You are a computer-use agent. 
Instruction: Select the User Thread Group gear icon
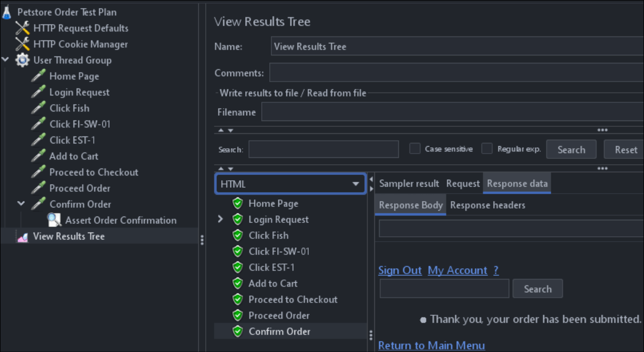click(x=21, y=60)
